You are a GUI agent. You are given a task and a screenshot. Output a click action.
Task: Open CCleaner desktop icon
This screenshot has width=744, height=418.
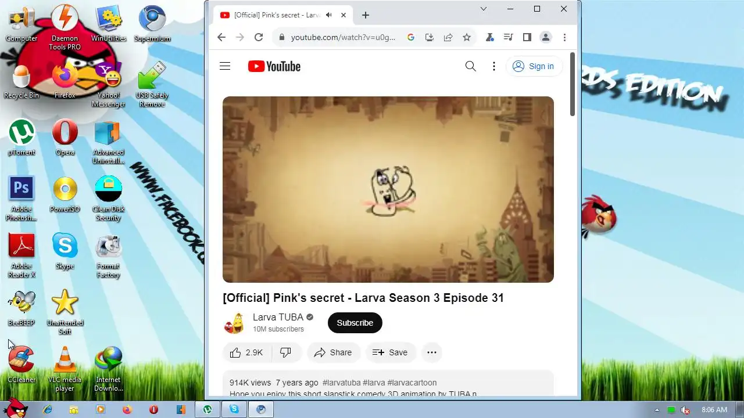click(x=22, y=366)
